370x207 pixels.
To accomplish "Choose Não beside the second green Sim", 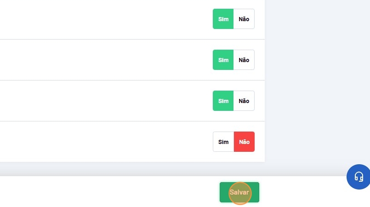I will point(244,60).
